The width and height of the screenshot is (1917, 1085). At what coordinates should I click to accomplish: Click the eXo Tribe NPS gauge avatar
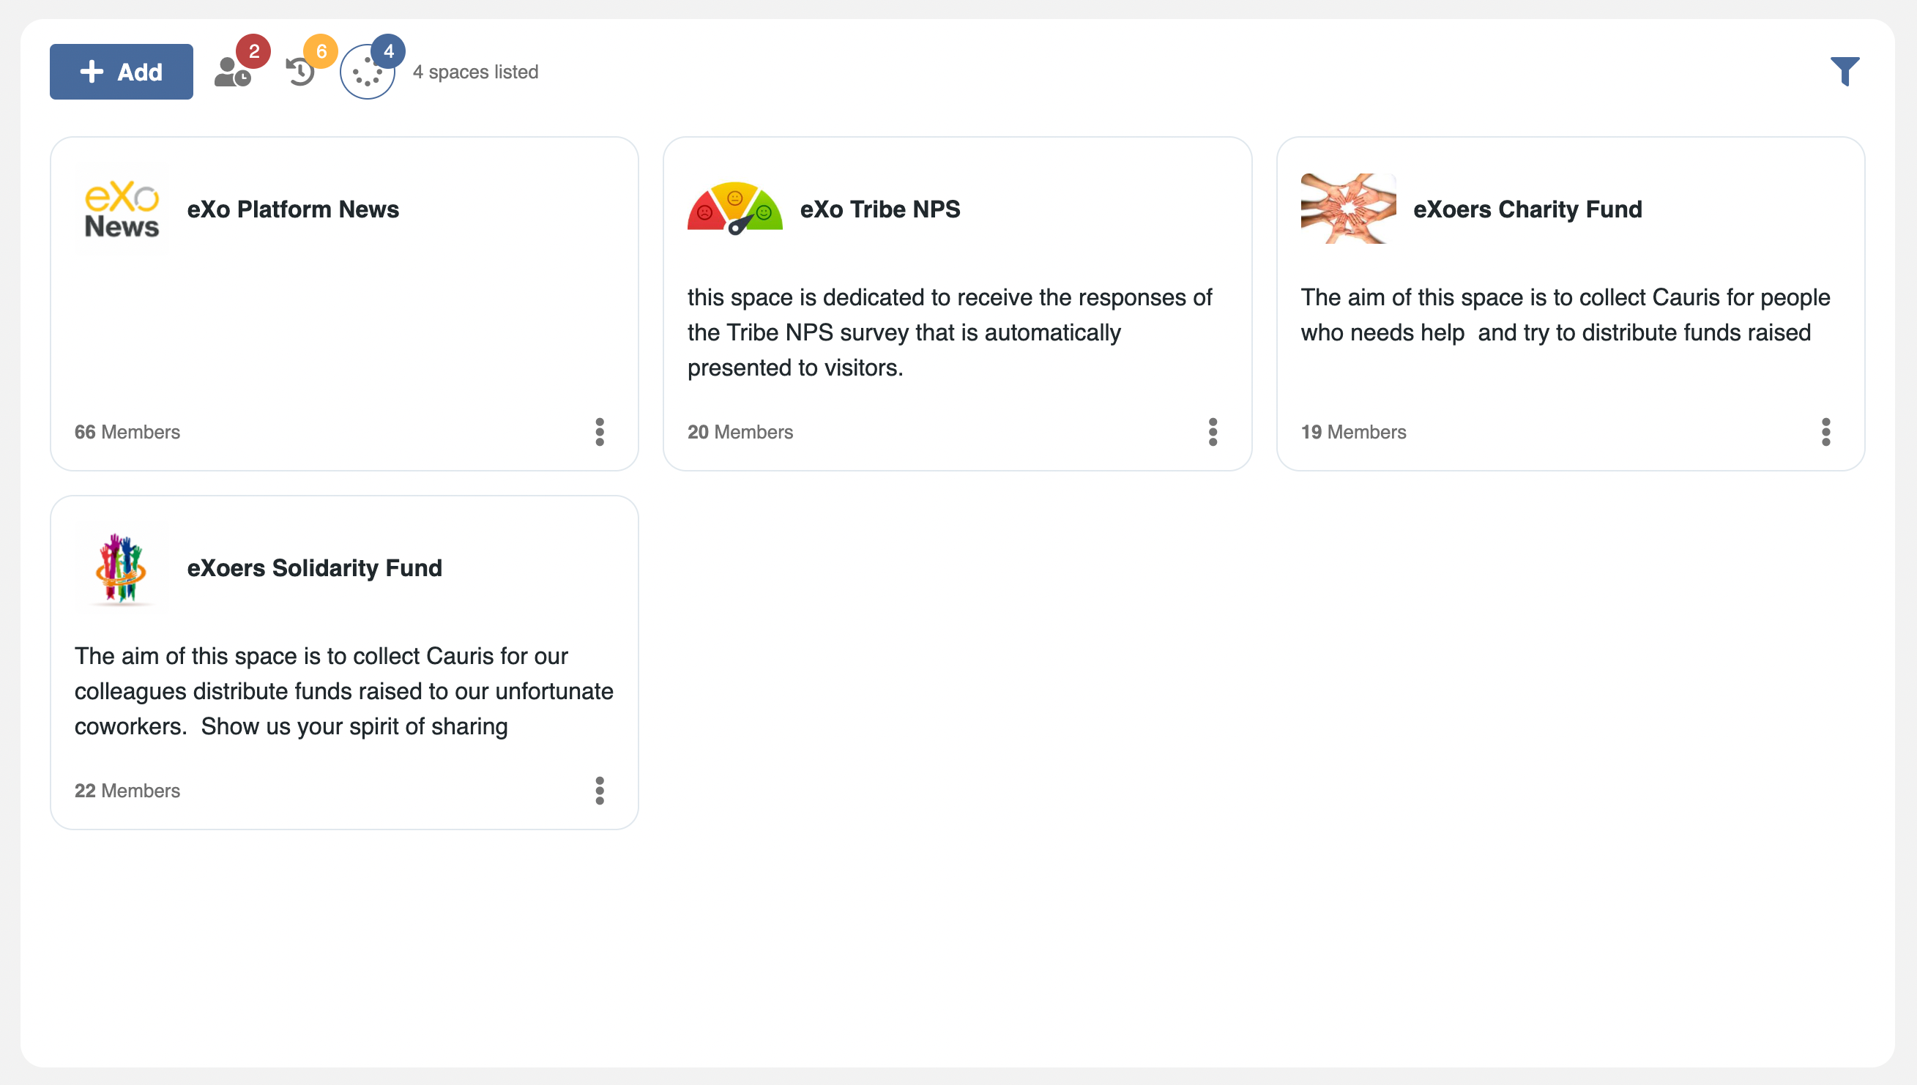coord(735,209)
